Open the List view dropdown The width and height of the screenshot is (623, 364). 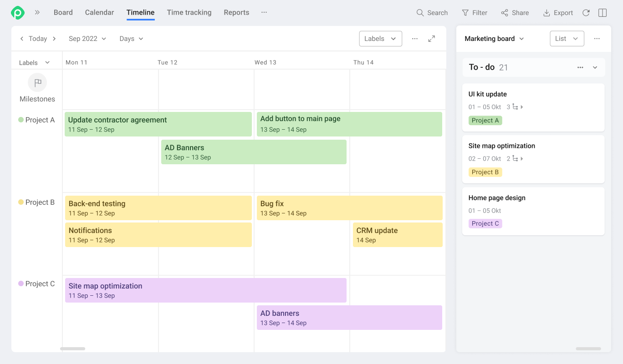[x=567, y=39]
